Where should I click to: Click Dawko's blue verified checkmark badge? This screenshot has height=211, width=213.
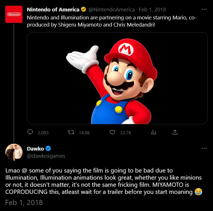[x=48, y=149]
